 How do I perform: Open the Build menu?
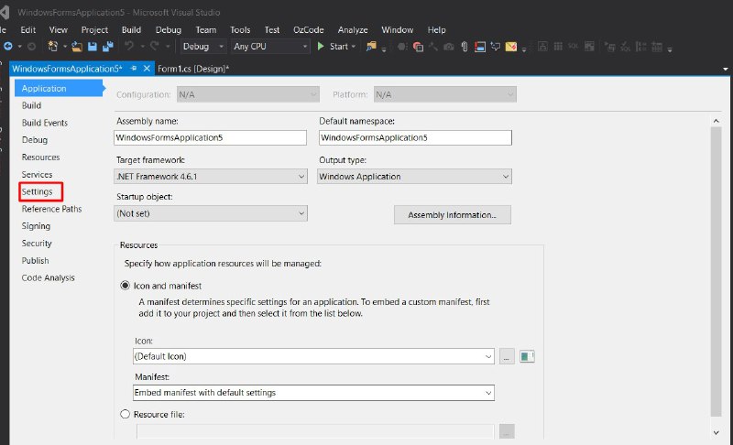point(131,30)
